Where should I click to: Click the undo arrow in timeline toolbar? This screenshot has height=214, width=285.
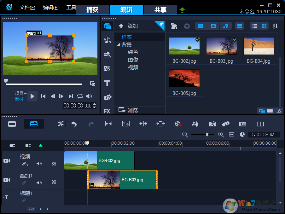74,124
